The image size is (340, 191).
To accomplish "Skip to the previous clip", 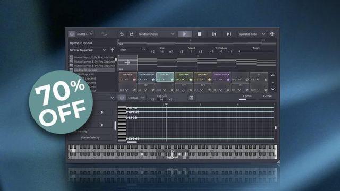I will pyautogui.click(x=214, y=34).
